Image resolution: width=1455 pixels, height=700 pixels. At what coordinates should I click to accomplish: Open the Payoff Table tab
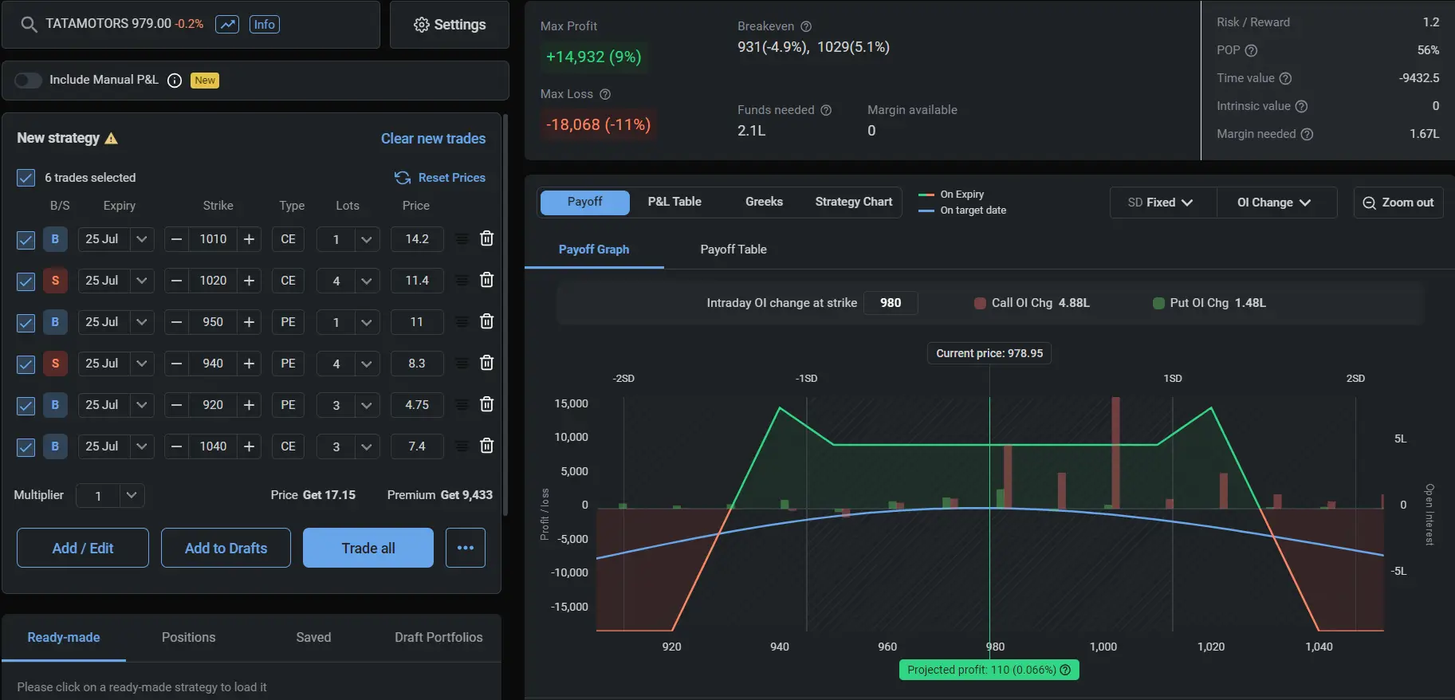tap(733, 250)
